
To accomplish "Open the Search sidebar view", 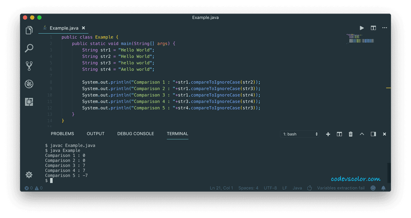I will (29, 48).
